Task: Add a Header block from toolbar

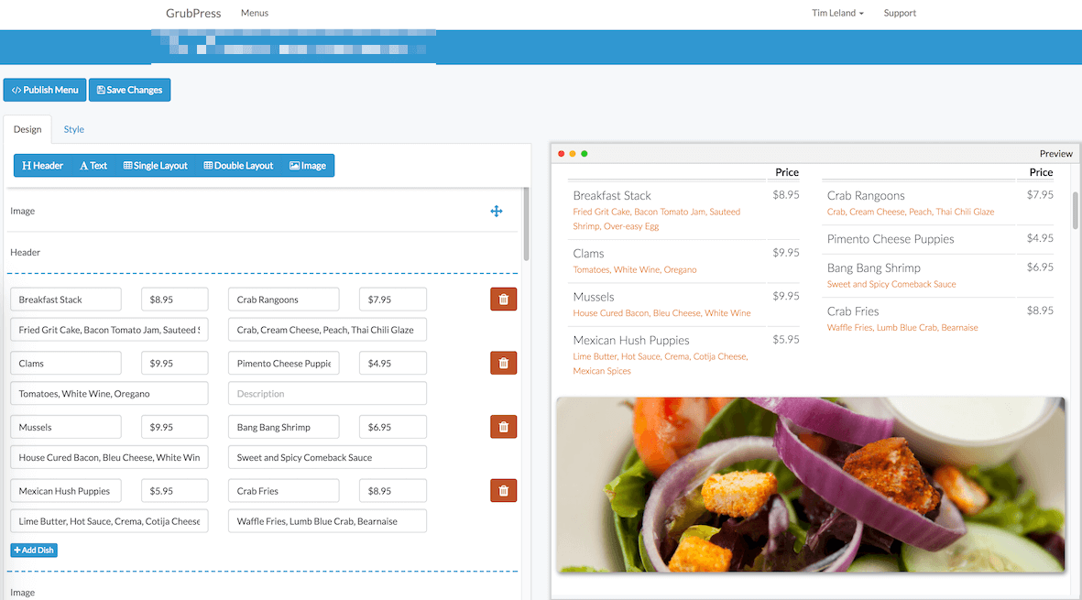Action: [x=43, y=166]
